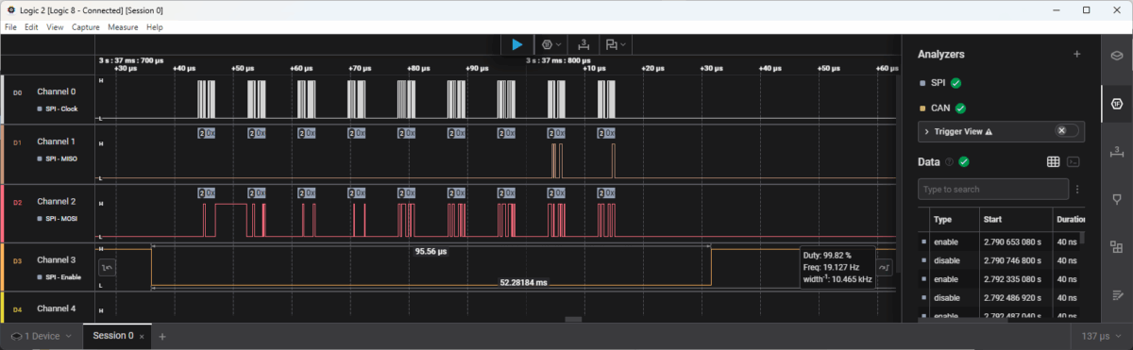
Task: Sort data table by Type column
Action: [x=942, y=219]
